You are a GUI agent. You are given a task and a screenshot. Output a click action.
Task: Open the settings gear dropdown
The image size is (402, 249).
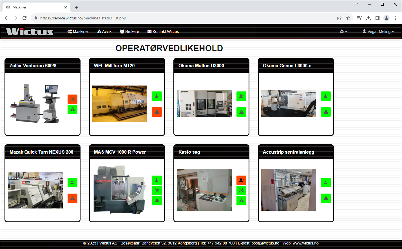343,32
